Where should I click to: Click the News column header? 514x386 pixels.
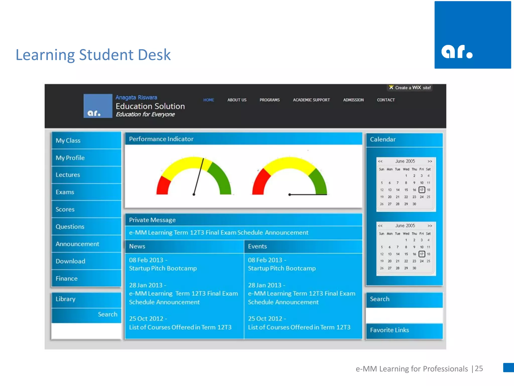point(184,246)
